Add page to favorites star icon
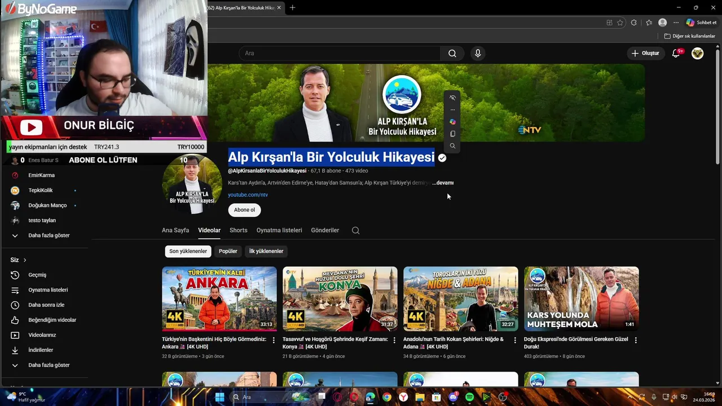The height and width of the screenshot is (406, 722). point(620,23)
